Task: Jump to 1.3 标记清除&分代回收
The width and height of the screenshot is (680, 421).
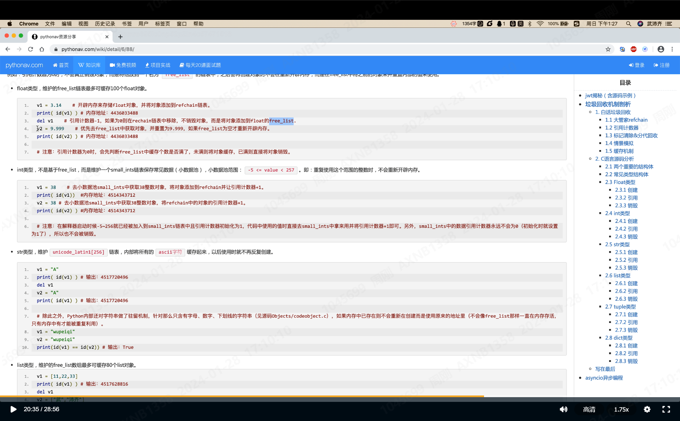Action: (631, 135)
